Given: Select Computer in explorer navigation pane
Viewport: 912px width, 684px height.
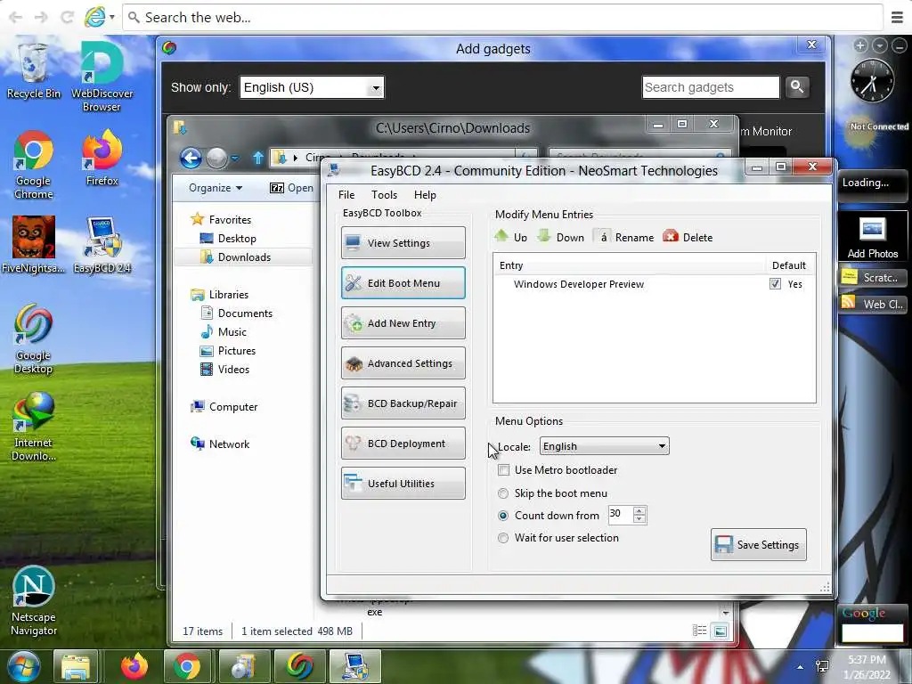Looking at the screenshot, I should 232,406.
